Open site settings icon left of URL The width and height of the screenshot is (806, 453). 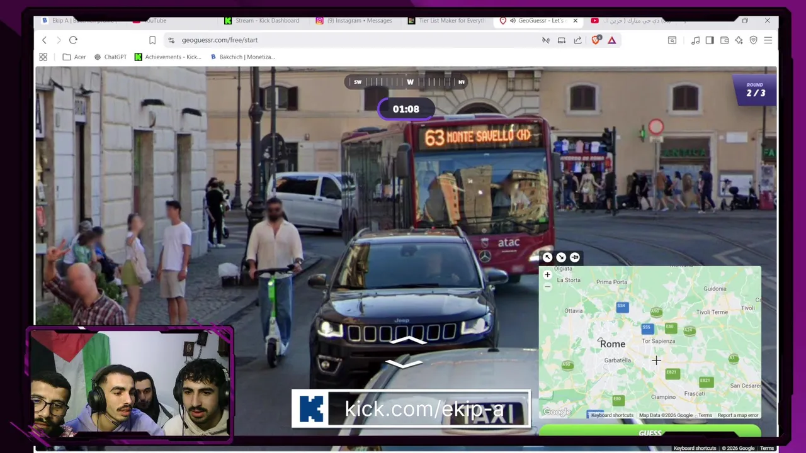[x=171, y=40]
